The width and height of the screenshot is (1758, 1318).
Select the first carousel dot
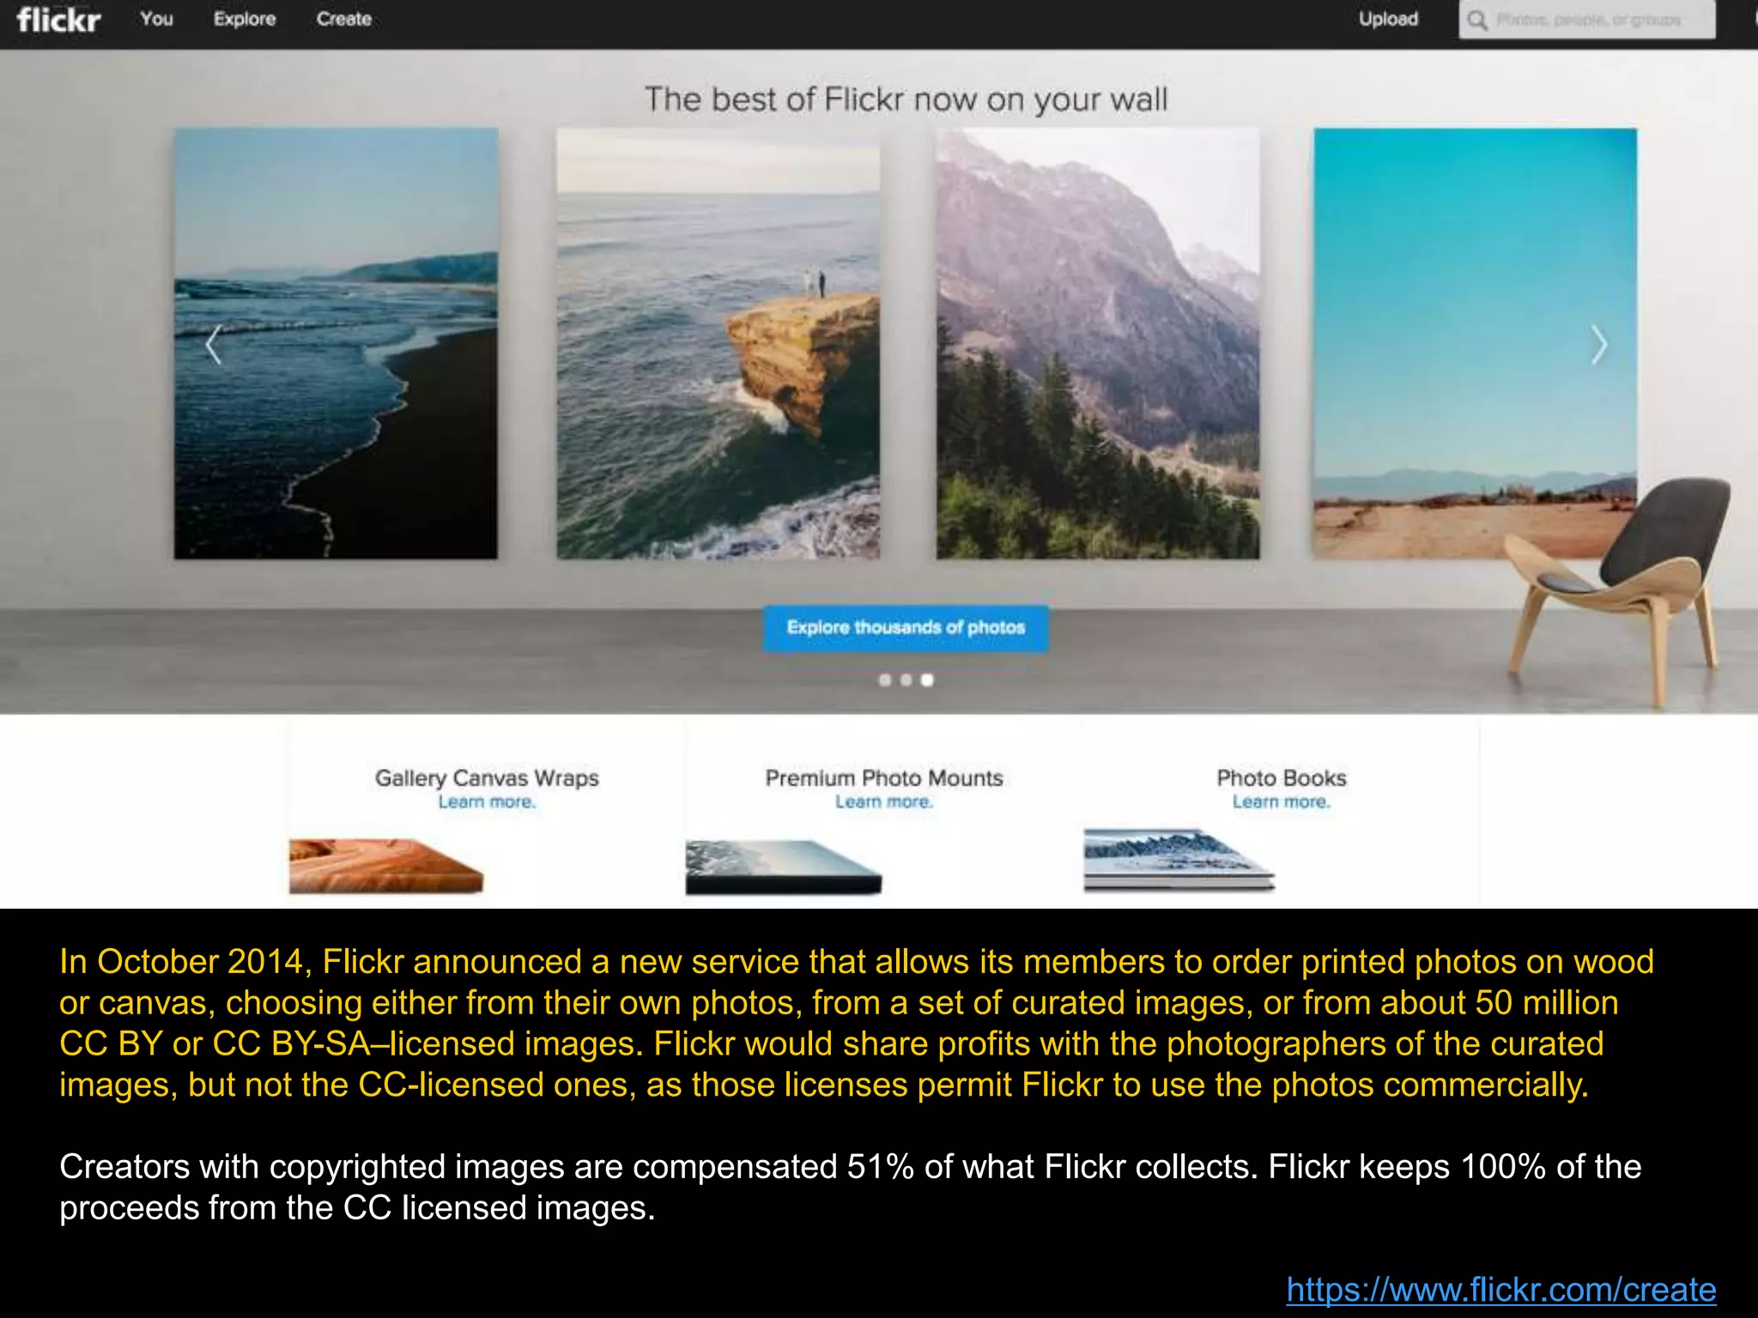point(885,680)
